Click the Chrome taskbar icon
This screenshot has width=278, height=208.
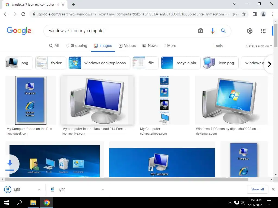[47, 203]
